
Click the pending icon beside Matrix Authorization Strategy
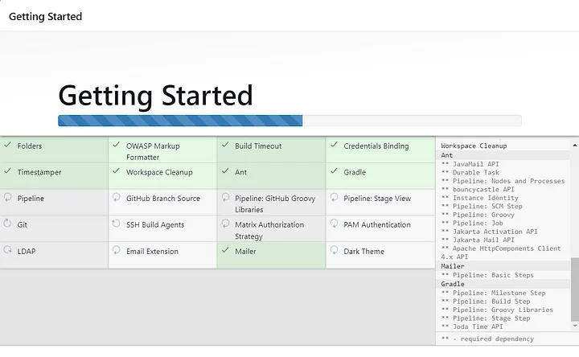[x=225, y=224]
